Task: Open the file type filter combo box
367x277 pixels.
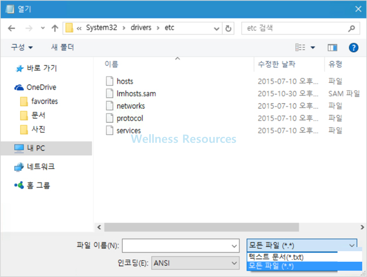Action: pyautogui.click(x=302, y=245)
